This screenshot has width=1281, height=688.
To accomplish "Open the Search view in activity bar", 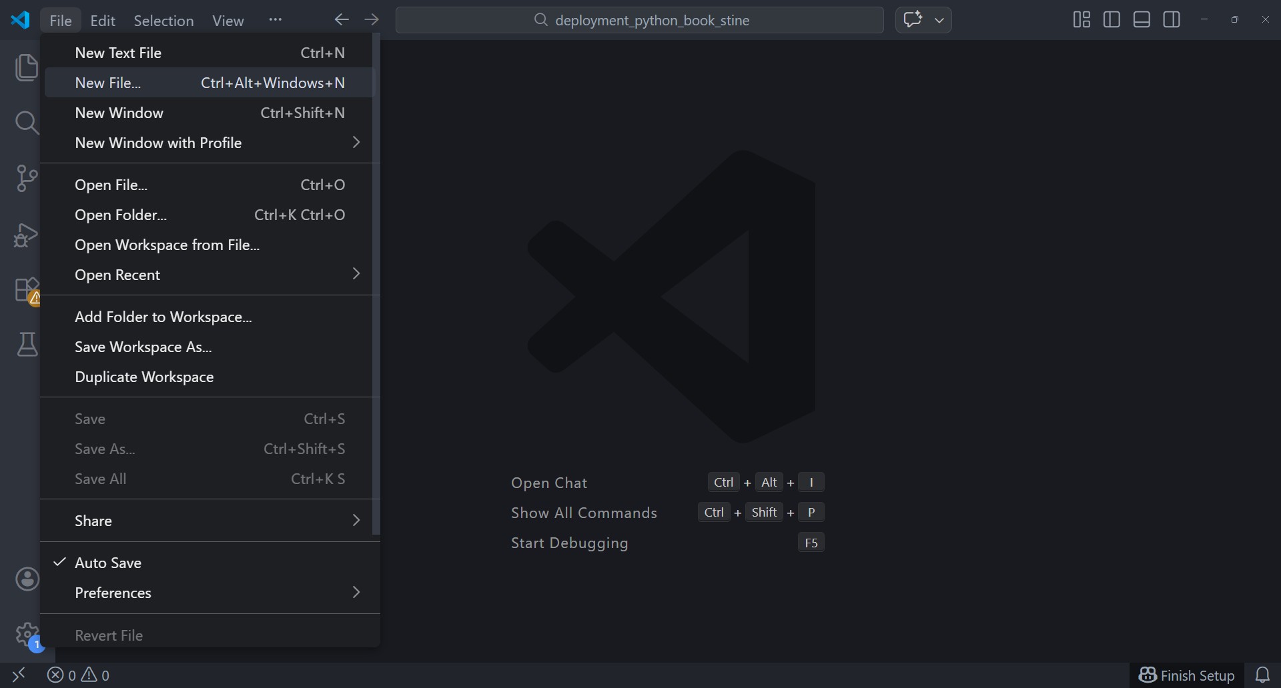I will (27, 123).
